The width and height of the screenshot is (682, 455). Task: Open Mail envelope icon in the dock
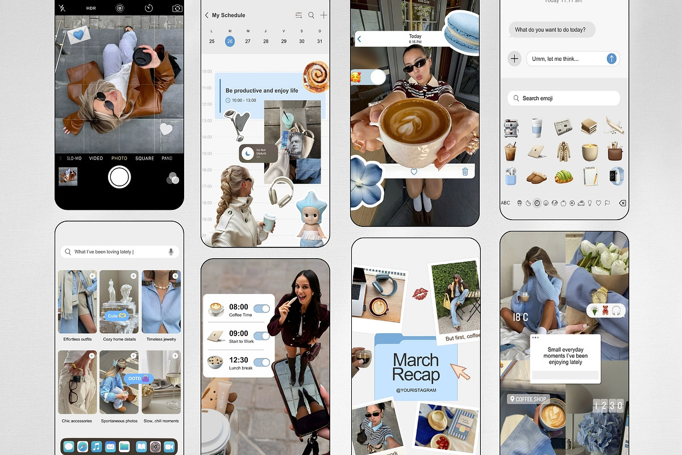[111, 446]
